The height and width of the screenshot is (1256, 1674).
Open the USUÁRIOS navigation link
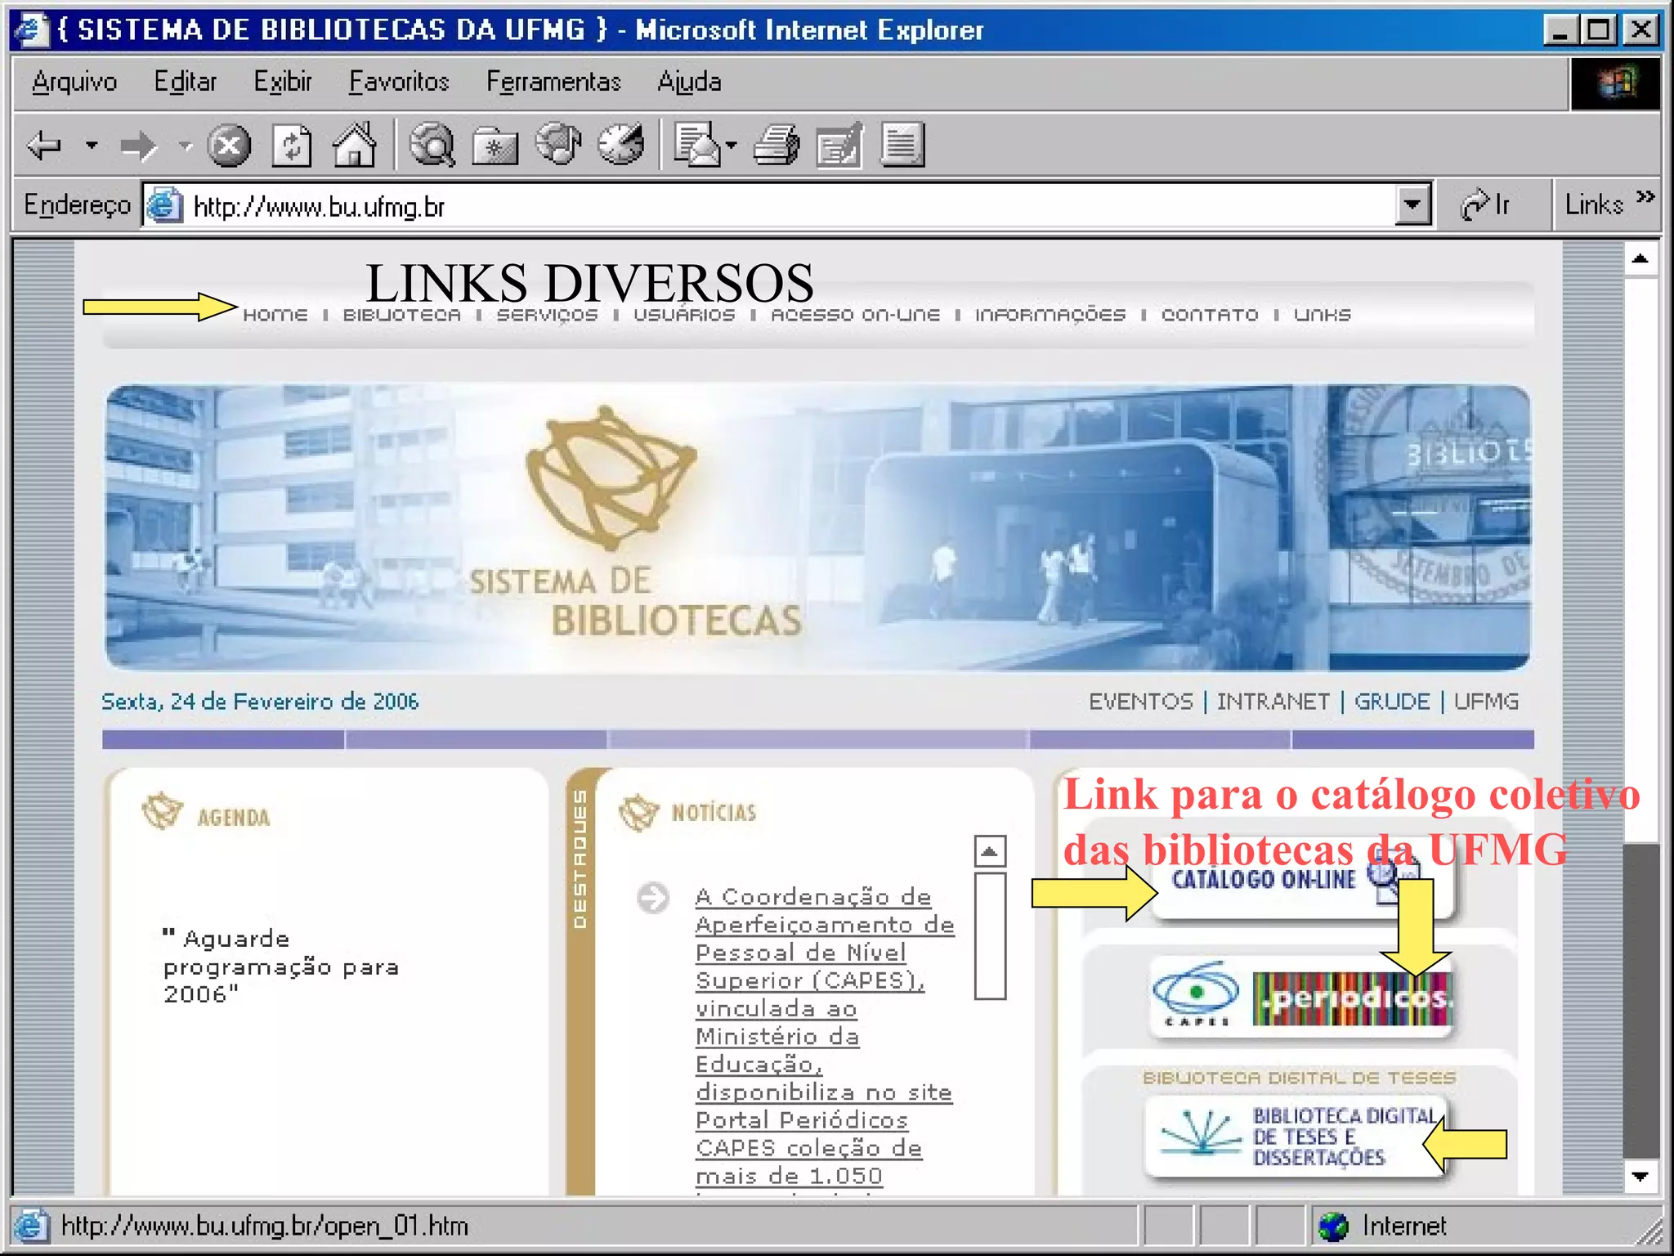tap(684, 315)
